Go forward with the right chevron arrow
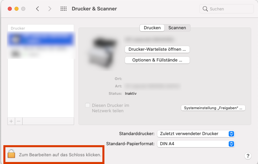This screenshot has height=164, width=258. [x=50, y=9]
